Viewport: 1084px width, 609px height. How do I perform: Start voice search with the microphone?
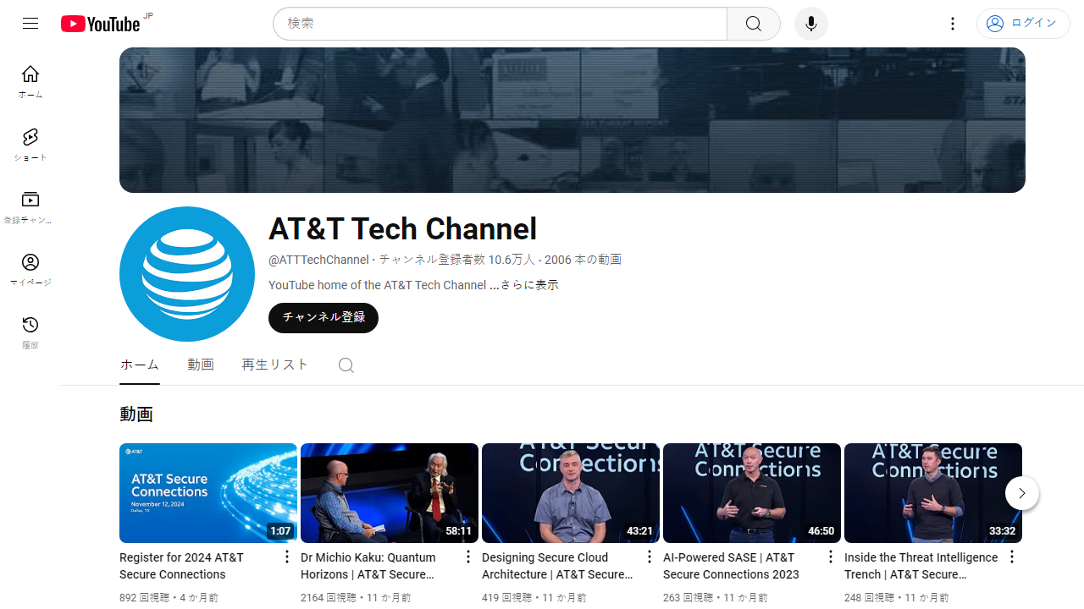(811, 24)
